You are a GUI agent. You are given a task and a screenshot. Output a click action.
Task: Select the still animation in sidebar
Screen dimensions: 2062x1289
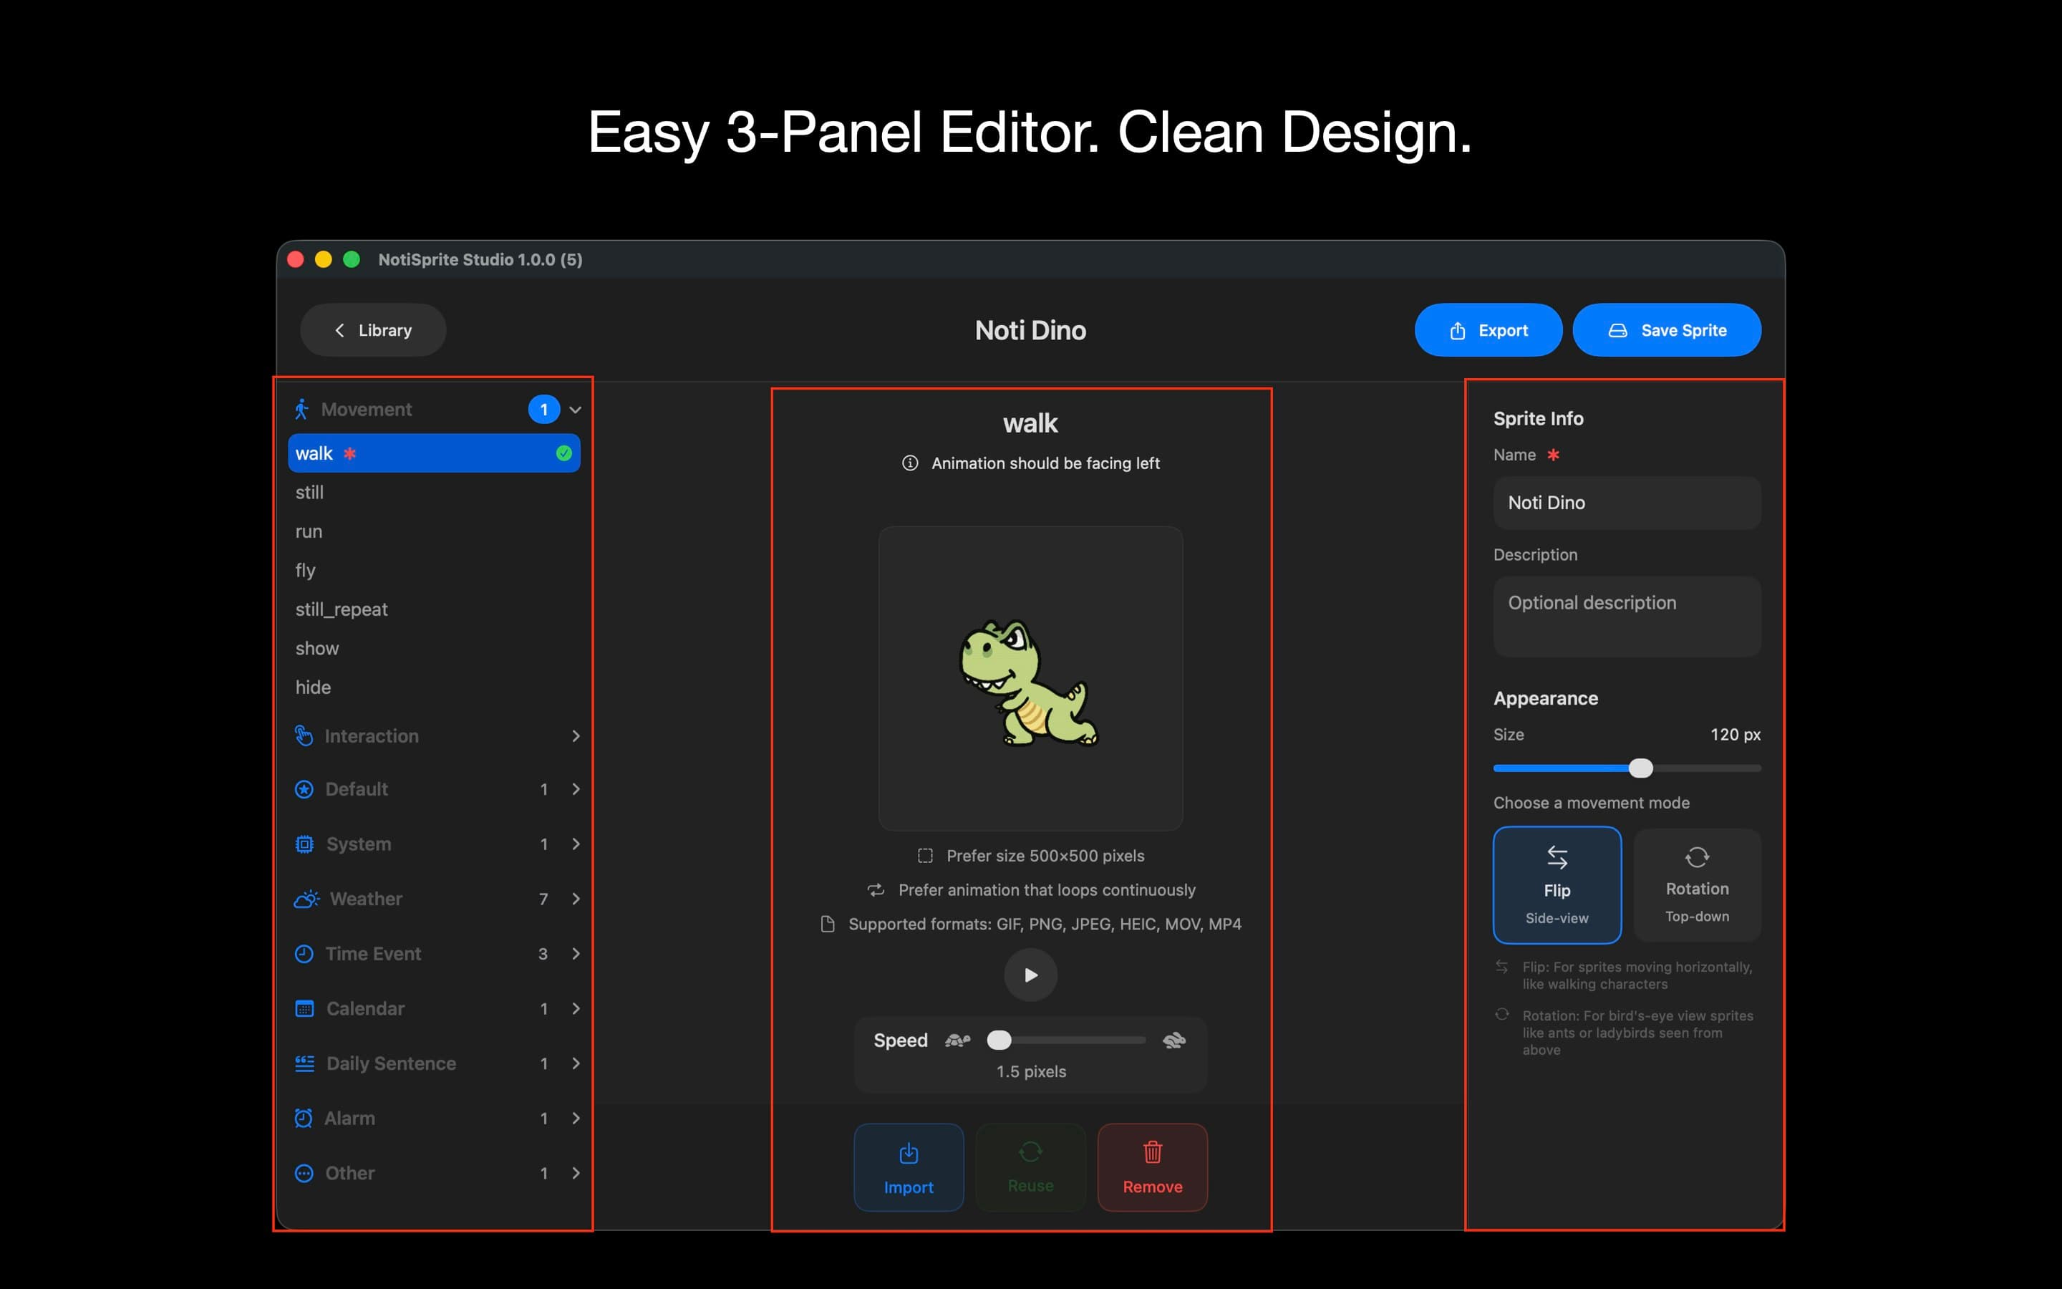tap(358, 492)
